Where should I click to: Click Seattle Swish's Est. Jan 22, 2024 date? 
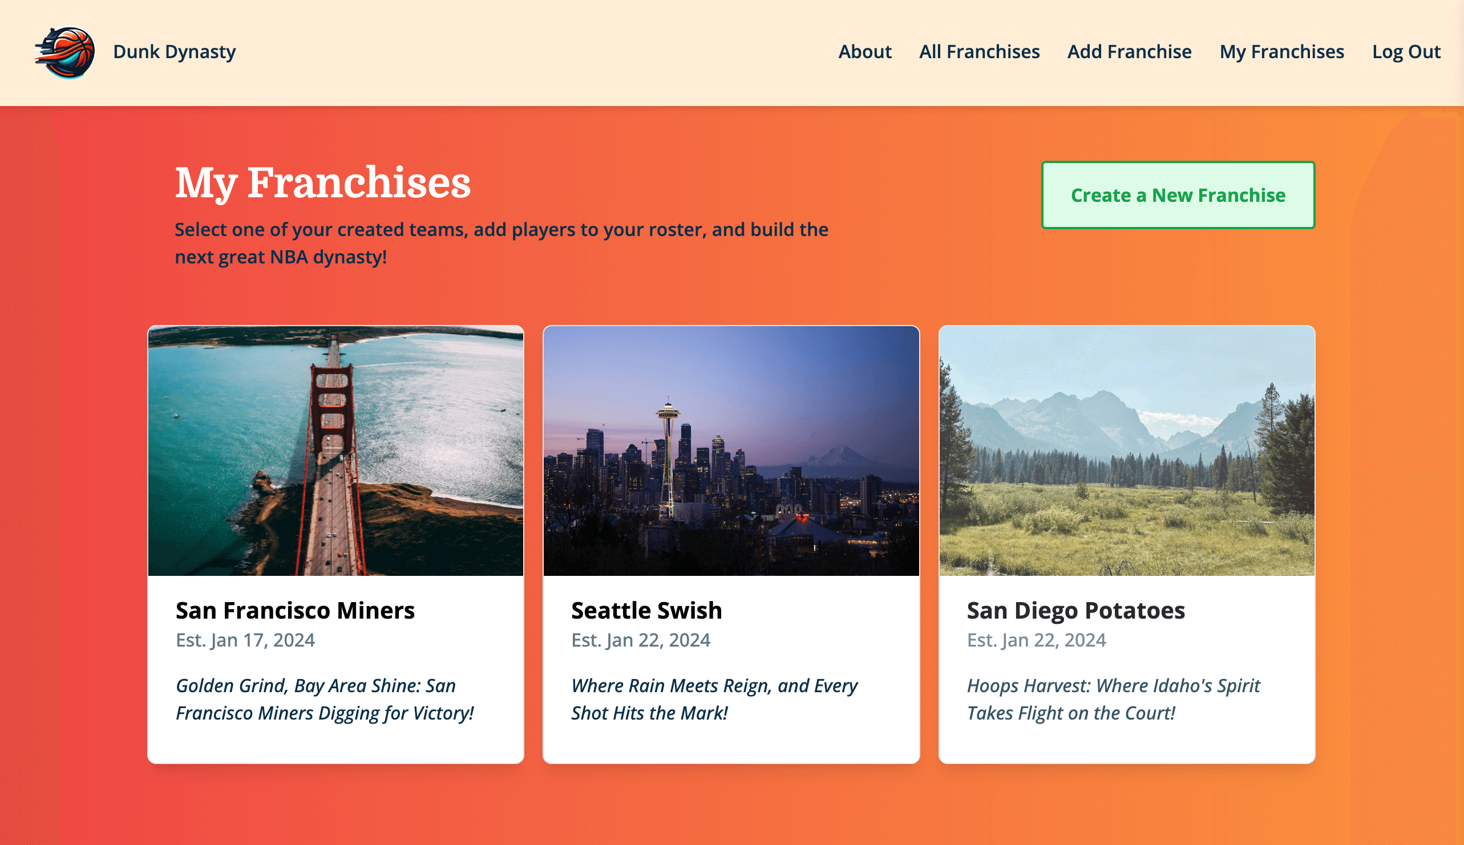[x=641, y=640]
